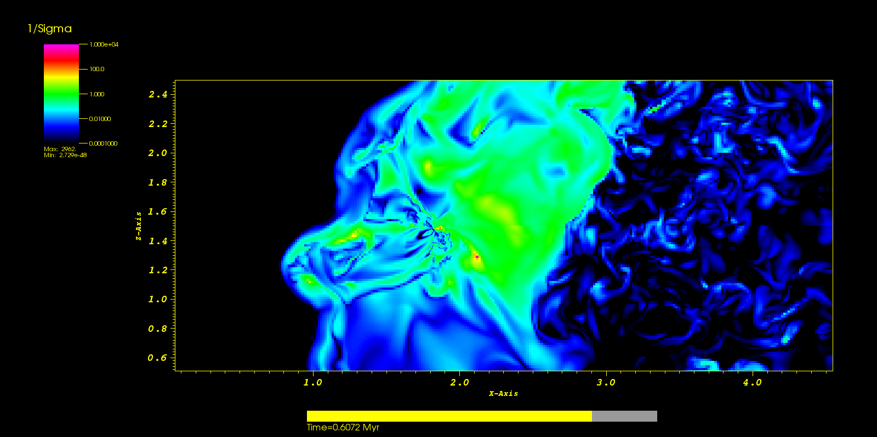
Task: Click the gray remaining part of progress bar
Action: point(624,416)
